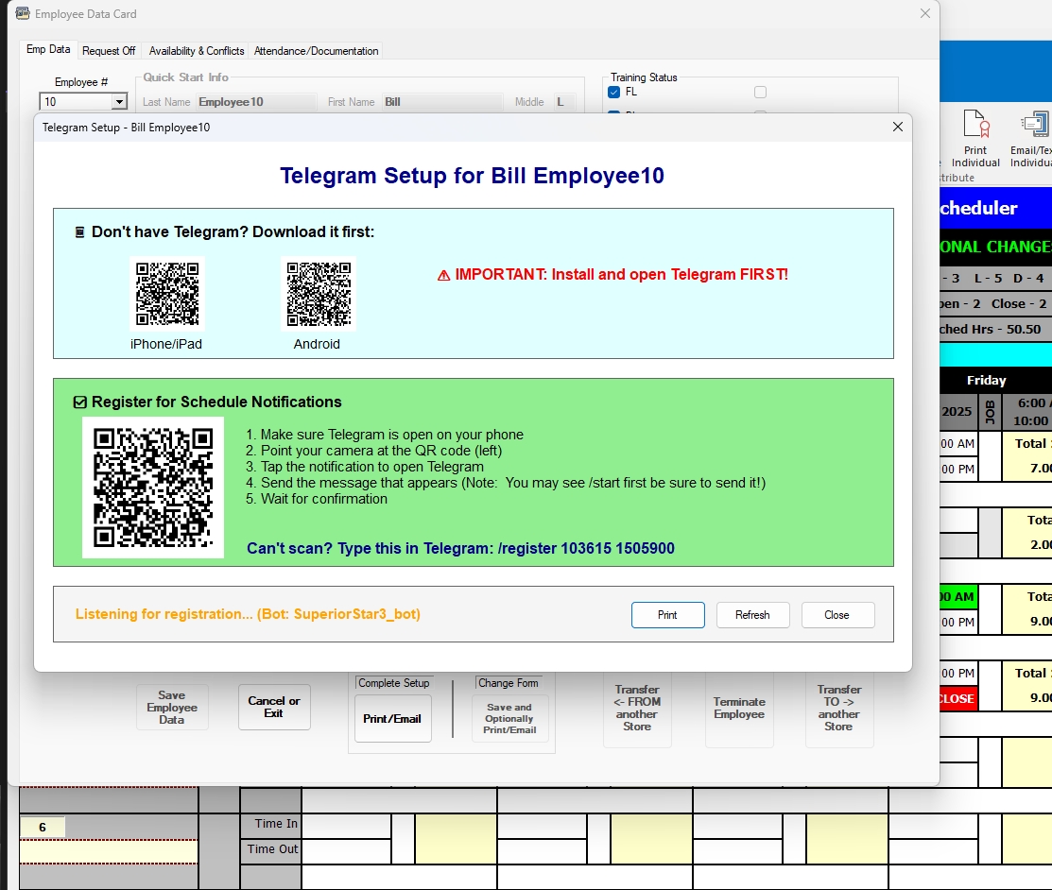The image size is (1052, 890).
Task: Click the Print button in Telegram Setup
Action: point(667,615)
